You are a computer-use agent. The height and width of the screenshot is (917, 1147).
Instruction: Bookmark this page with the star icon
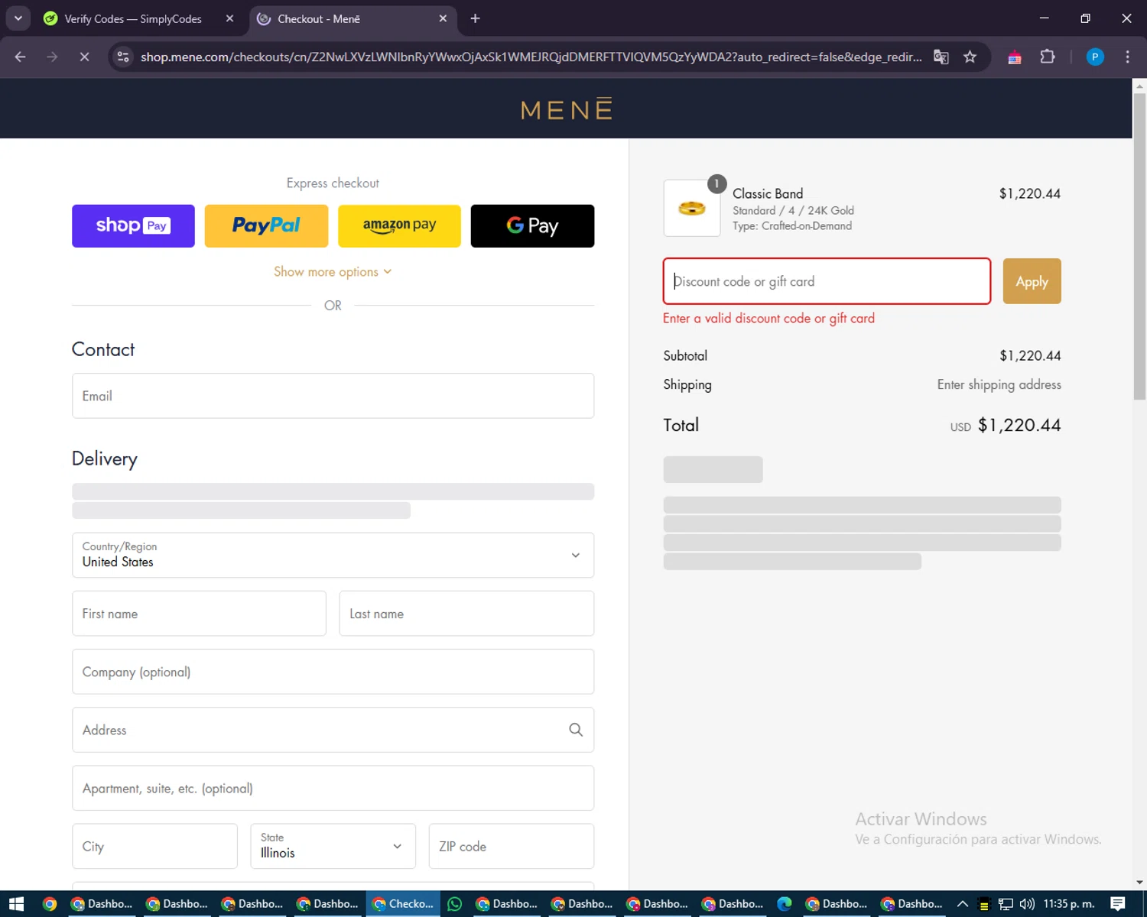pos(970,57)
